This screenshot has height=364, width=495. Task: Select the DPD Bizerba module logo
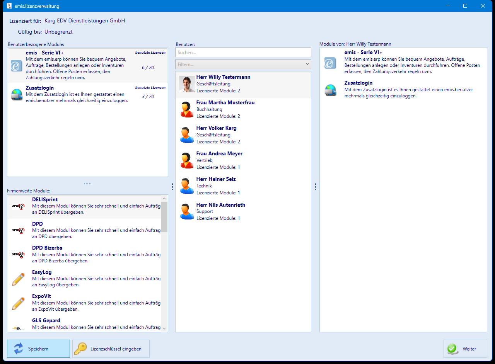(18, 255)
